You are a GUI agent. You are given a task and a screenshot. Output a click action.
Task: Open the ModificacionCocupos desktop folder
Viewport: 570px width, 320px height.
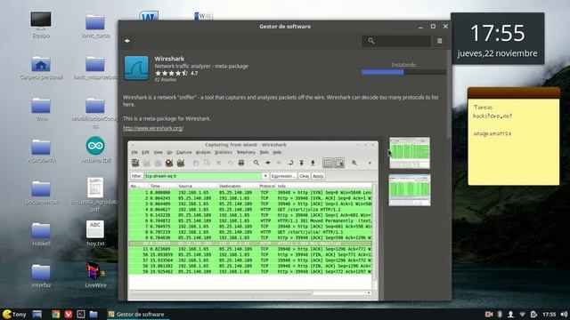pyautogui.click(x=95, y=113)
